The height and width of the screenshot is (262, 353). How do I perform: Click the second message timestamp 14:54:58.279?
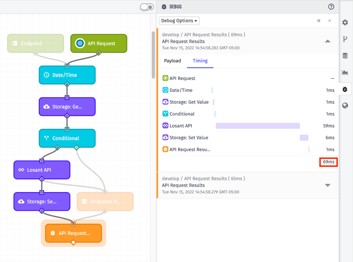(201, 192)
